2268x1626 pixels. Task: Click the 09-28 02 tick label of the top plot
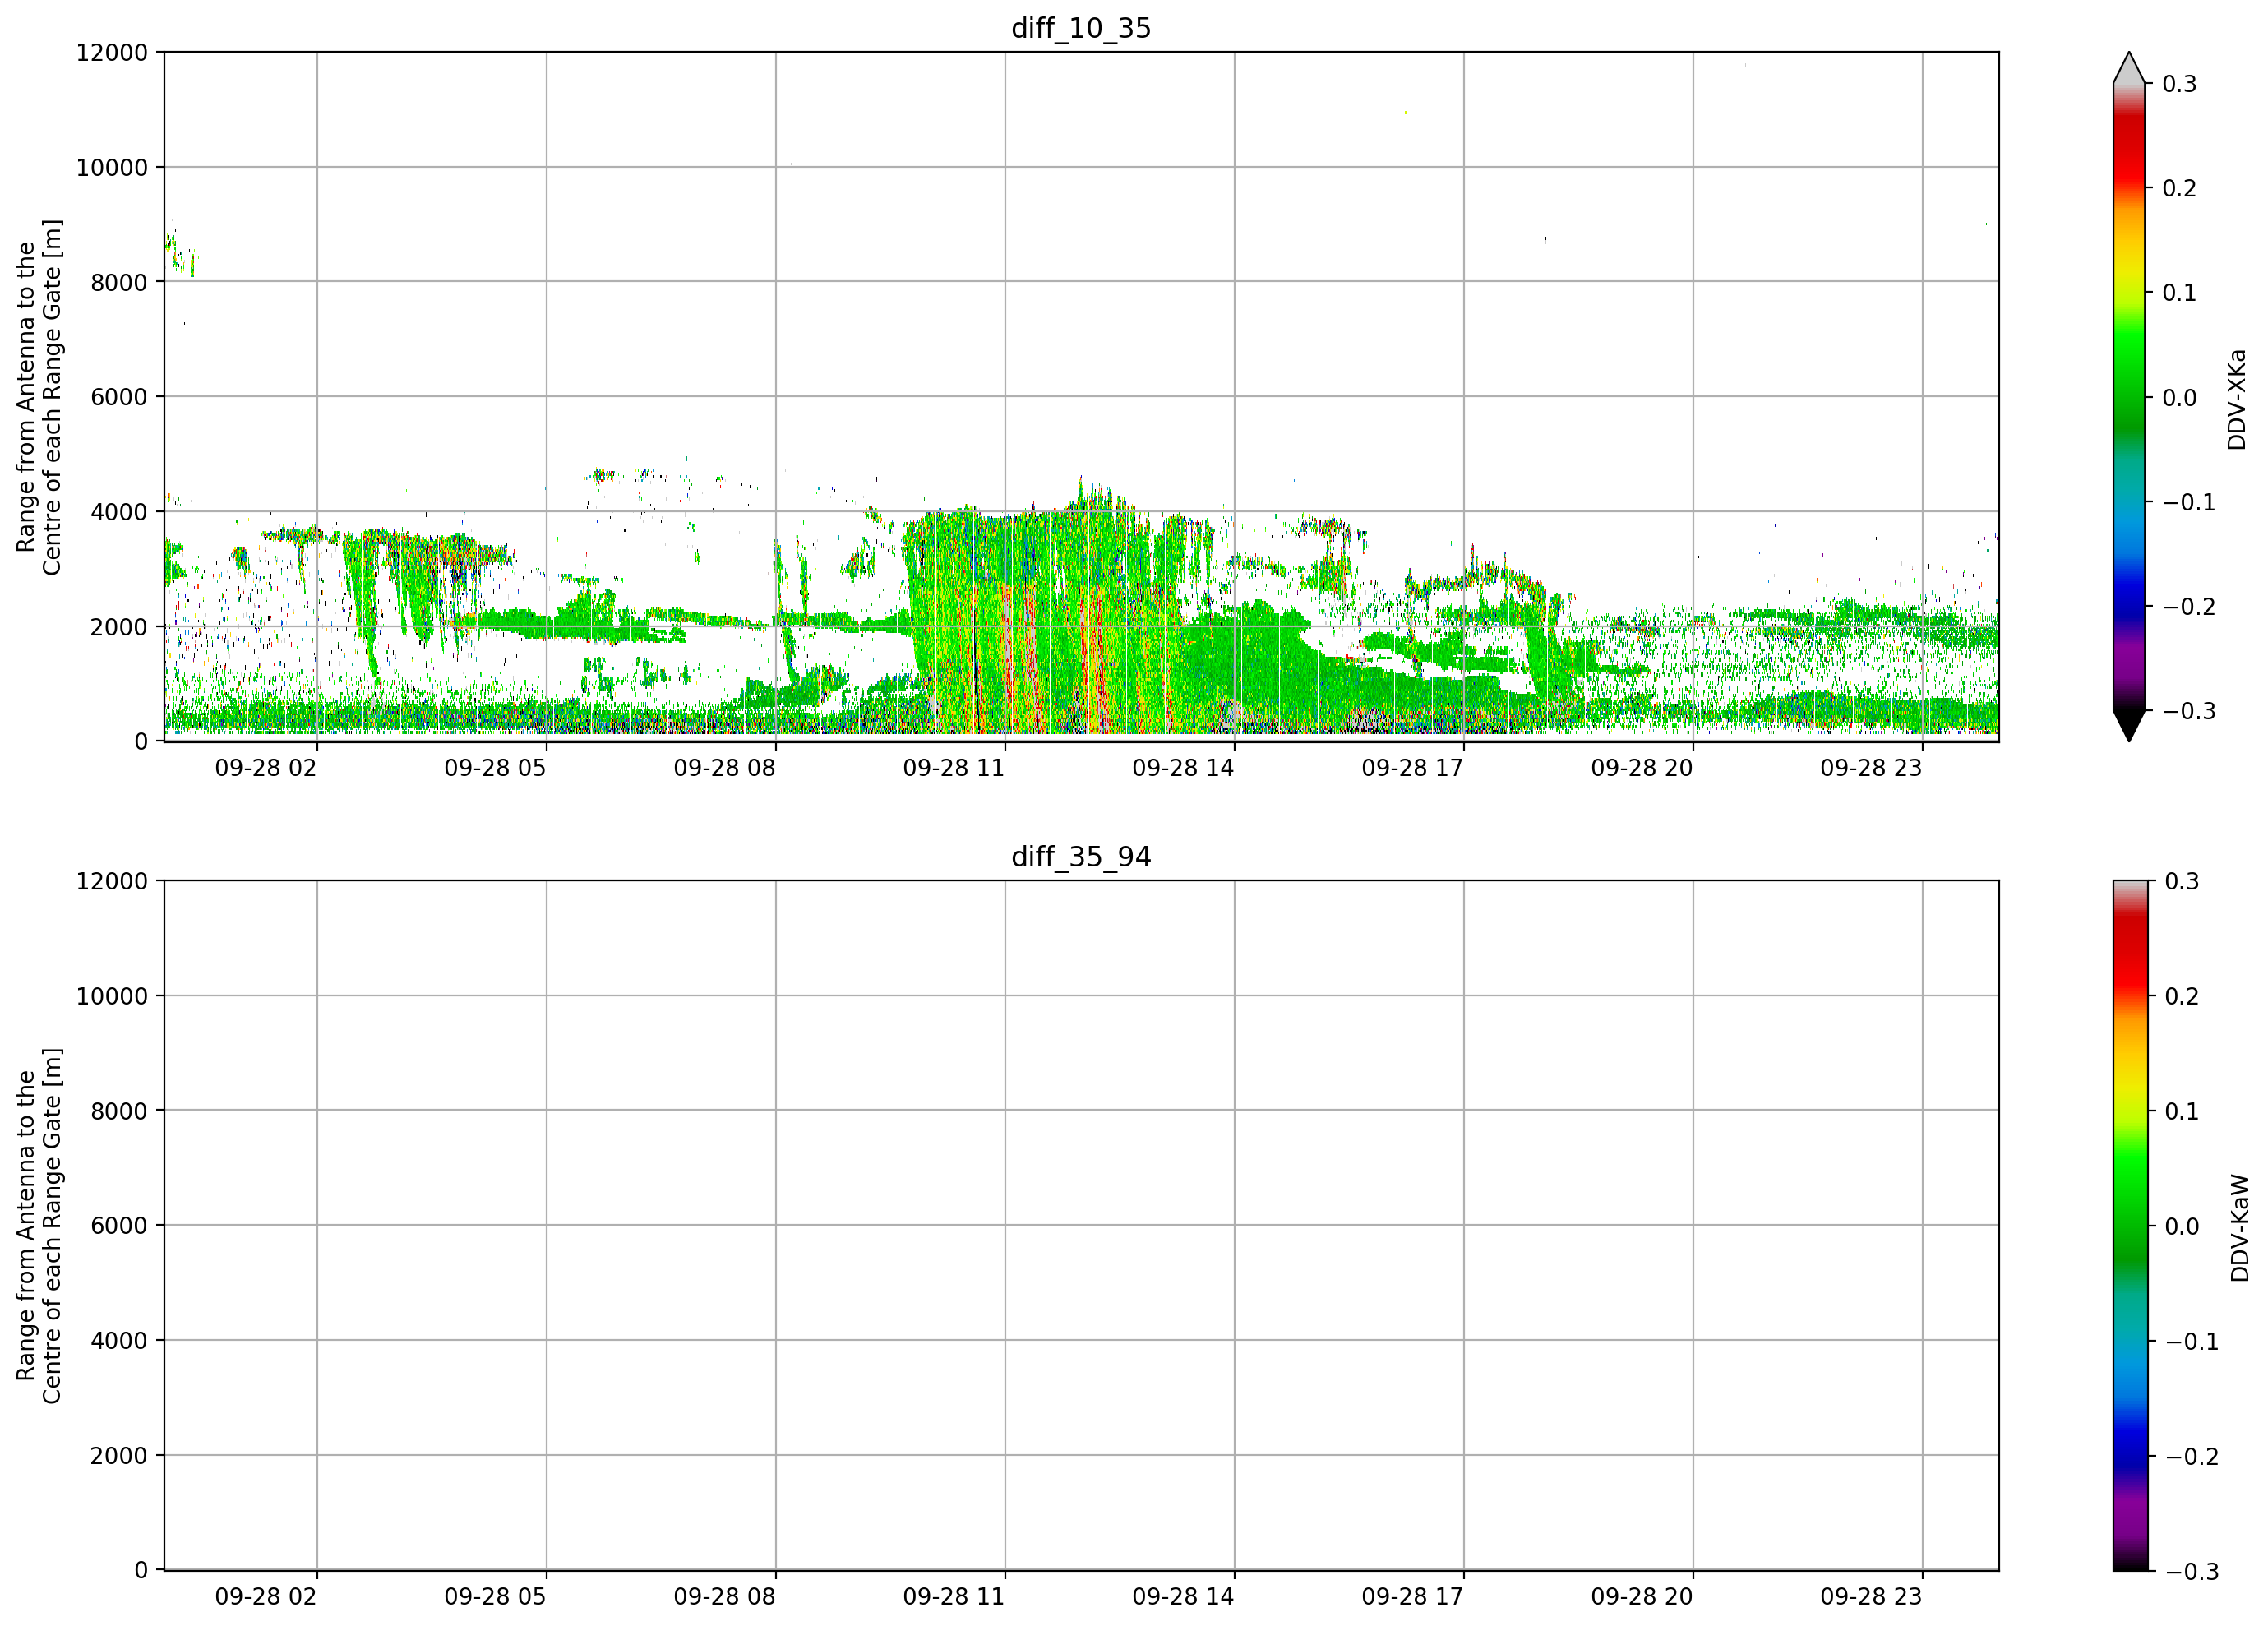(265, 768)
